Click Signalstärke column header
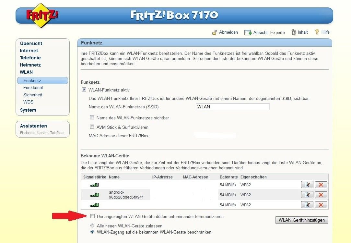Image resolution: width=351 pixels, height=243 pixels. (95, 177)
